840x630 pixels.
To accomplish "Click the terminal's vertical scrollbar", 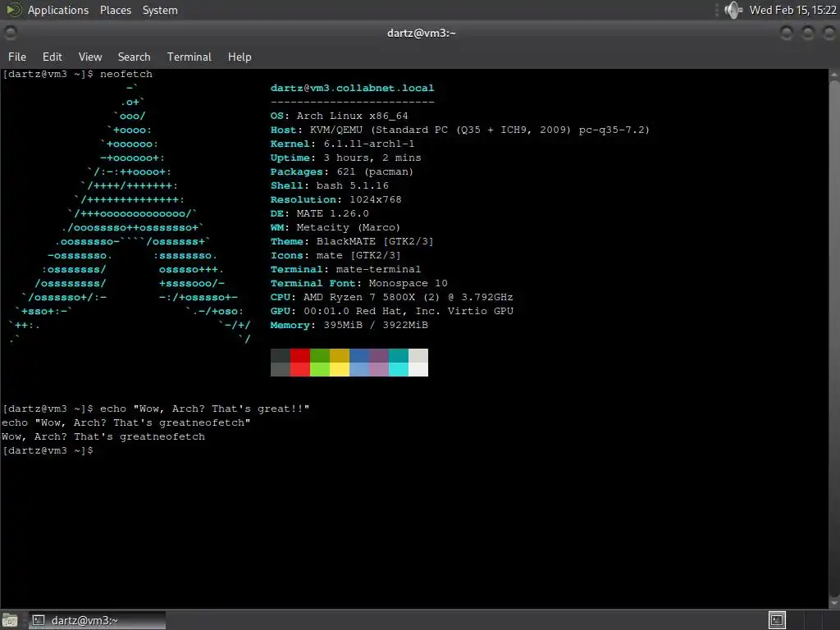I will (834, 337).
